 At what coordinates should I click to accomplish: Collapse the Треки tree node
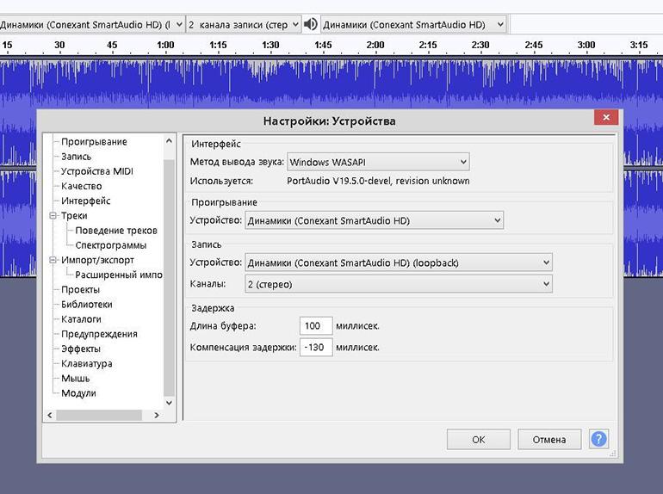click(53, 216)
